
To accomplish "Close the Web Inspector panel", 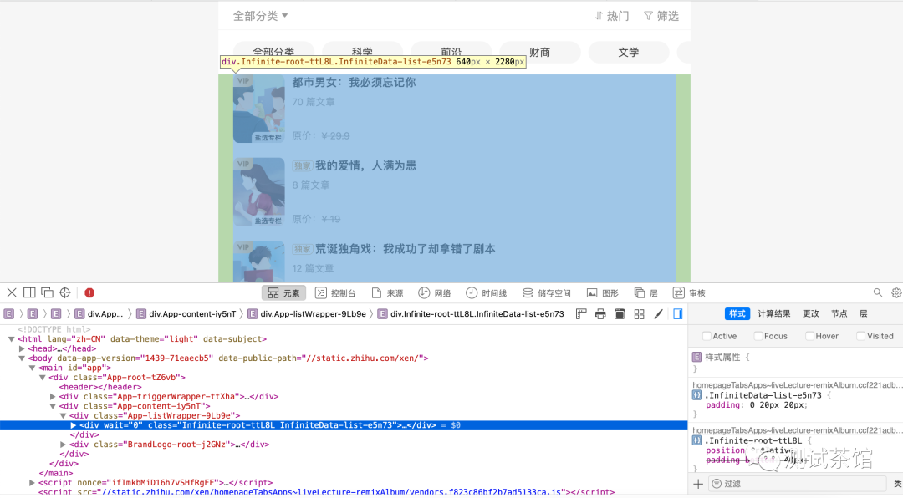I will coord(12,292).
